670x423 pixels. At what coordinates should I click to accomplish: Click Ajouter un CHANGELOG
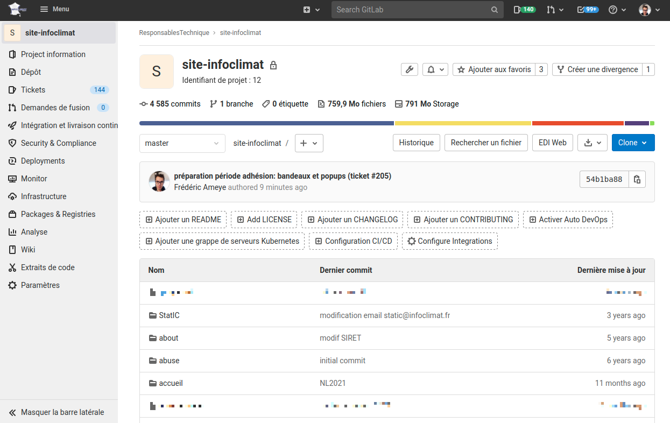pyautogui.click(x=352, y=220)
